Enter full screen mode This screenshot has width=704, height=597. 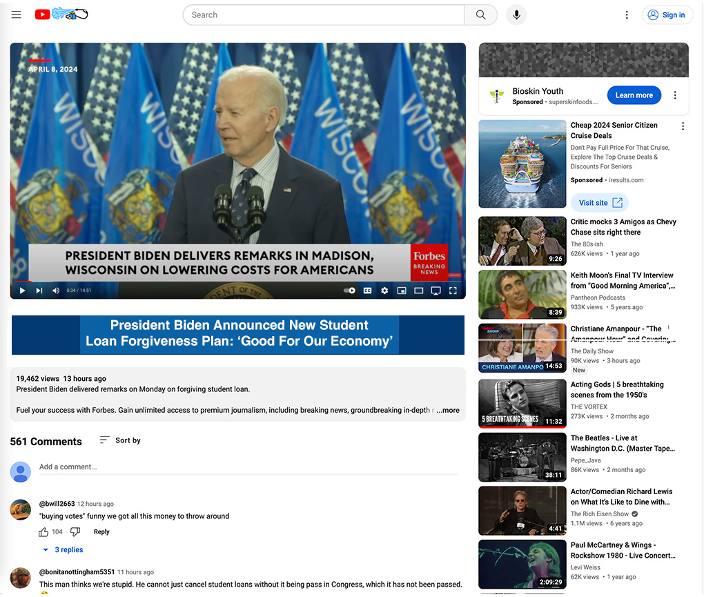[x=453, y=291]
